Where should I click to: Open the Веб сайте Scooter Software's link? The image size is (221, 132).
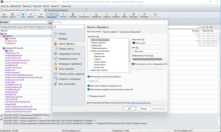point(139,103)
